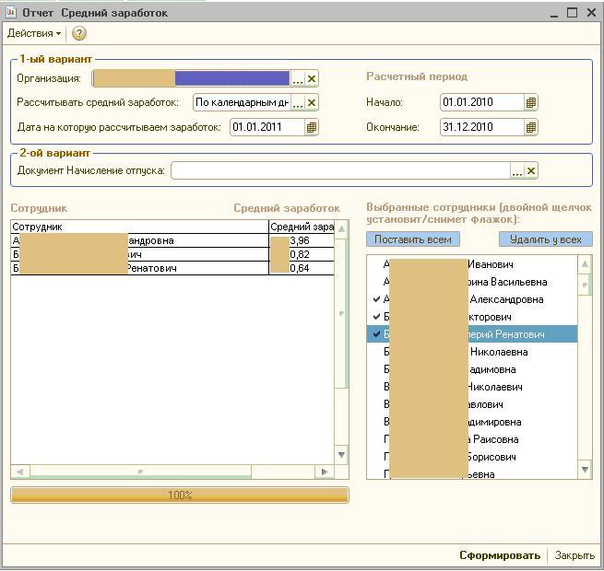Open the Действия menu

click(x=34, y=33)
